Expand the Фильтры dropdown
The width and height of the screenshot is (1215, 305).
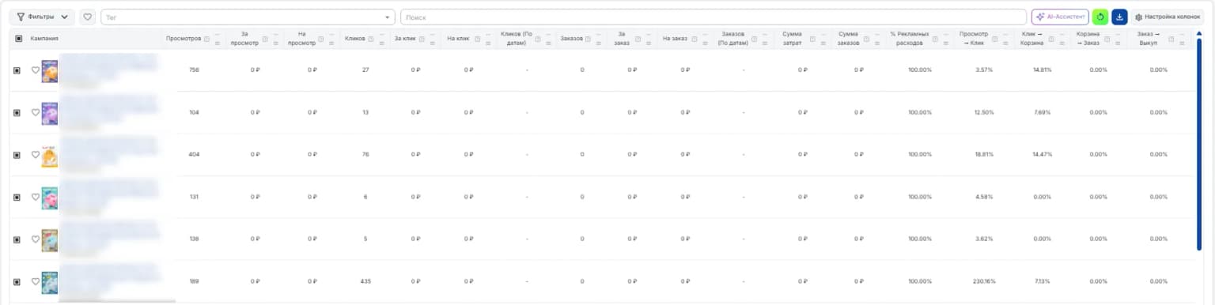coord(42,17)
